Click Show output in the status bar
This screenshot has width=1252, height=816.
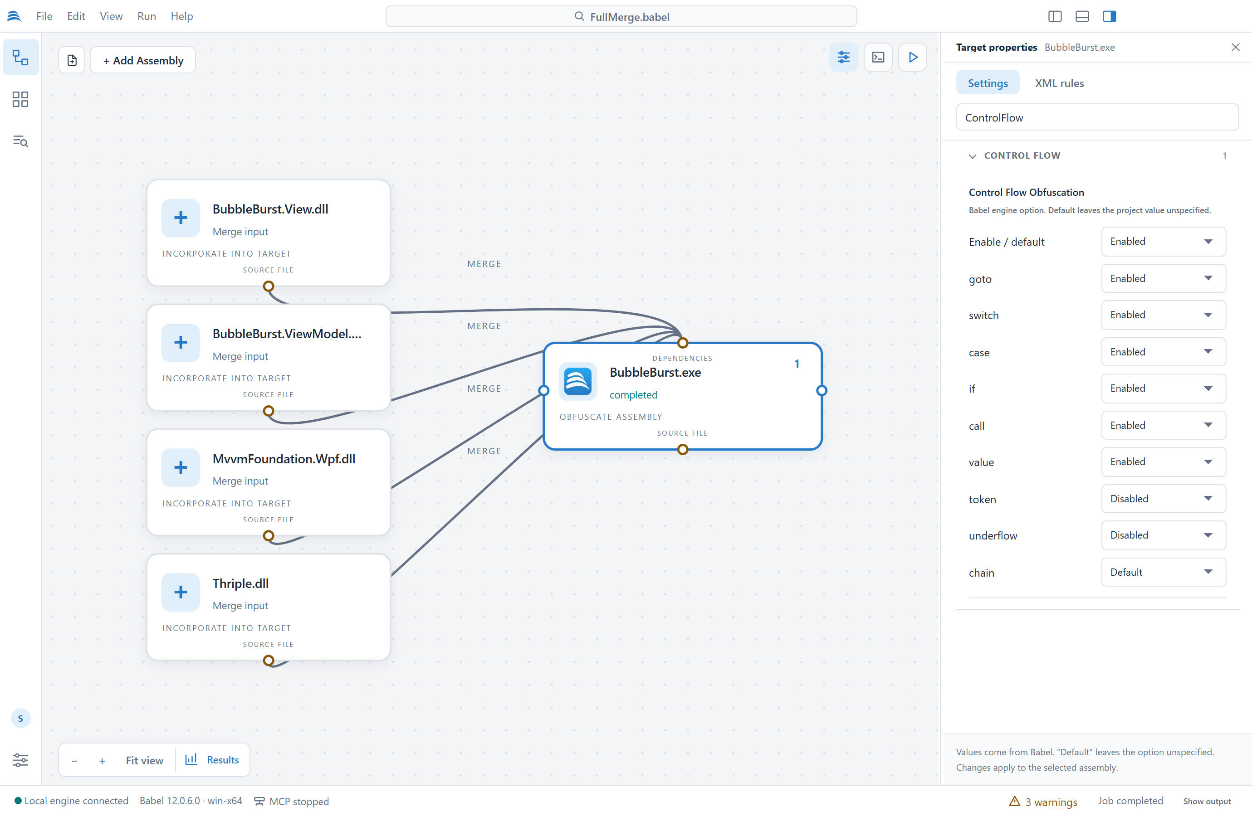coord(1207,801)
